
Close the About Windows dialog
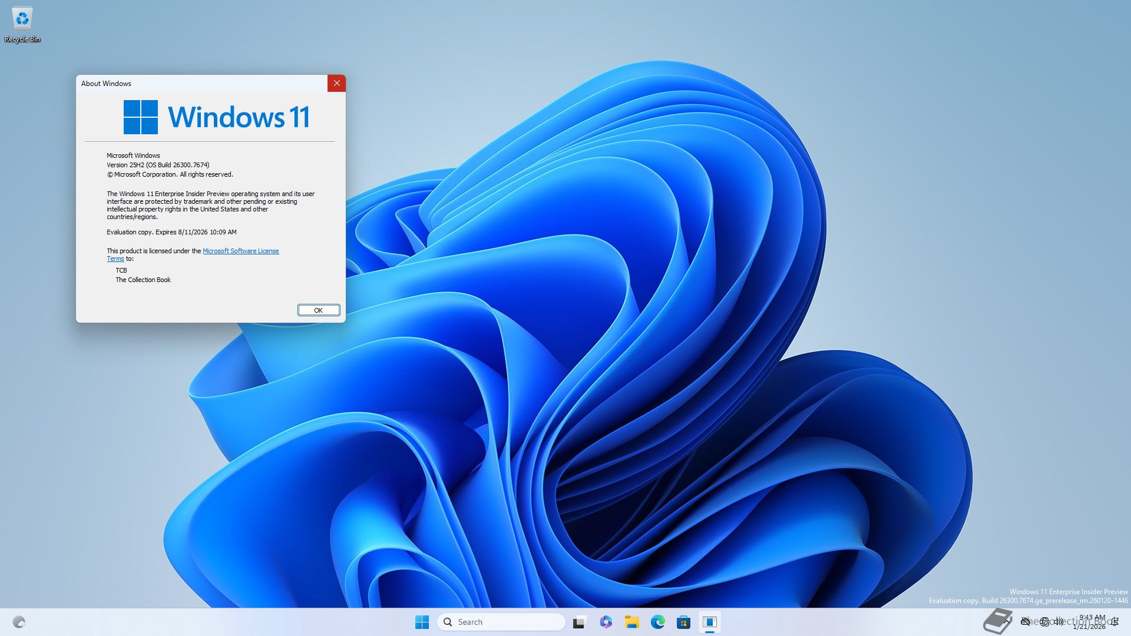[336, 83]
